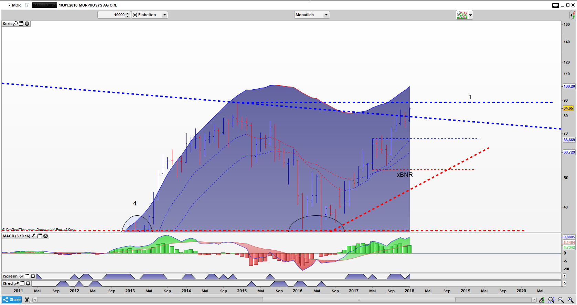Close the ISgreen indicator panel
The image size is (577, 305).
click(x=33, y=276)
